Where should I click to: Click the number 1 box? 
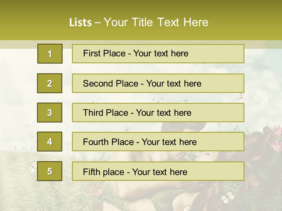coord(50,54)
